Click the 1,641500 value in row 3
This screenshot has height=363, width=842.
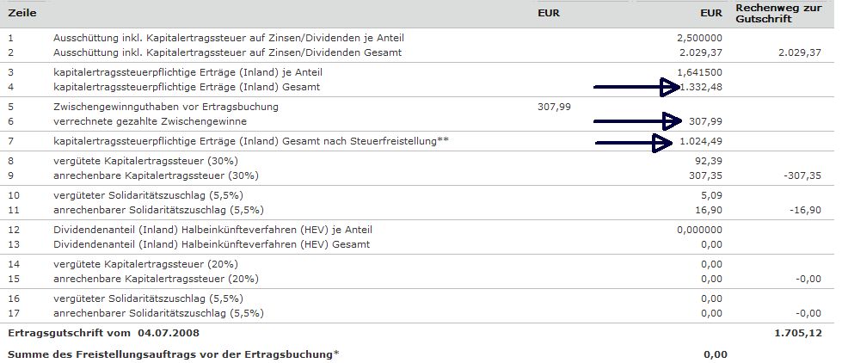[x=699, y=72]
